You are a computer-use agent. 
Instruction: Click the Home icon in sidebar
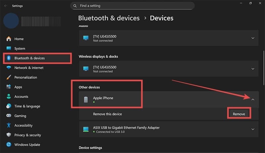pyautogui.click(x=9, y=39)
